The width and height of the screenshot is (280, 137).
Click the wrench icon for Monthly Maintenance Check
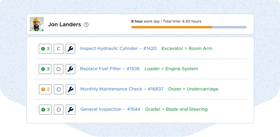click(70, 89)
